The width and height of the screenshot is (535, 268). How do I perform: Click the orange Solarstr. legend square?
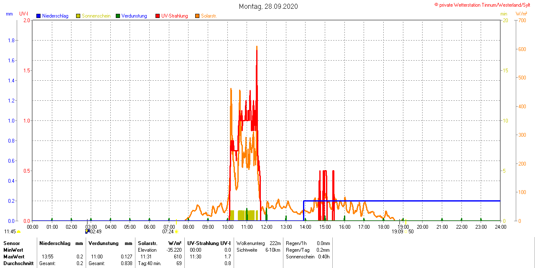[x=197, y=16]
